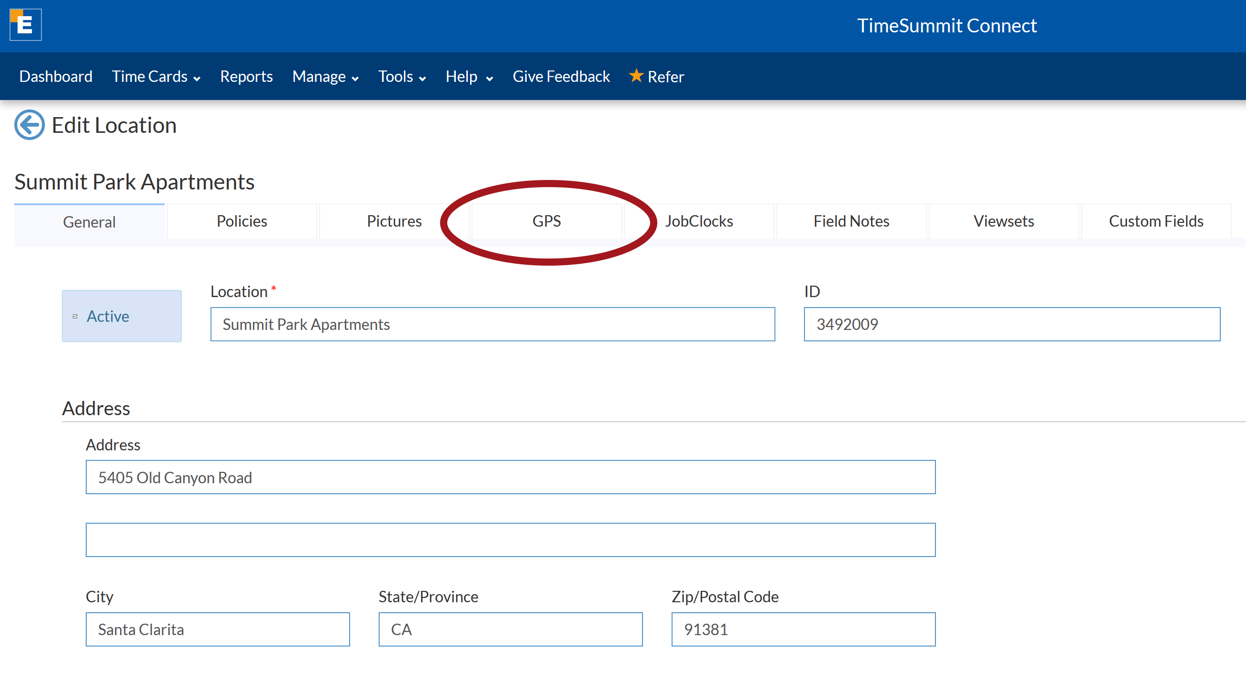Open the Help dropdown menu

tap(469, 76)
